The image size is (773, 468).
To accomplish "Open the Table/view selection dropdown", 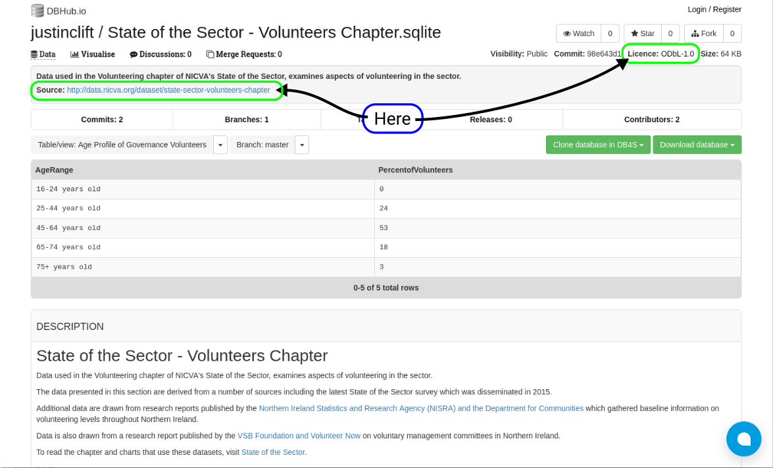I will coord(220,145).
